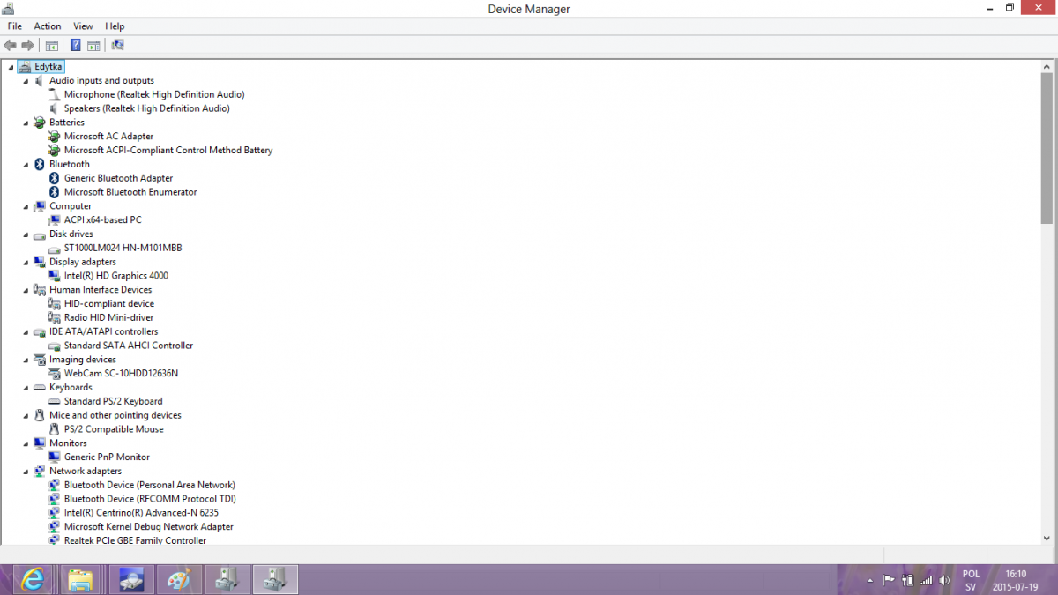This screenshot has width=1058, height=595.
Task: Toggle the Show/Hide Action Pane toolbar icon
Action: point(93,45)
